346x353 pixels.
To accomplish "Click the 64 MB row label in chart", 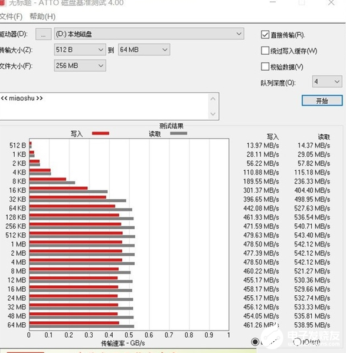I will coord(17,325).
